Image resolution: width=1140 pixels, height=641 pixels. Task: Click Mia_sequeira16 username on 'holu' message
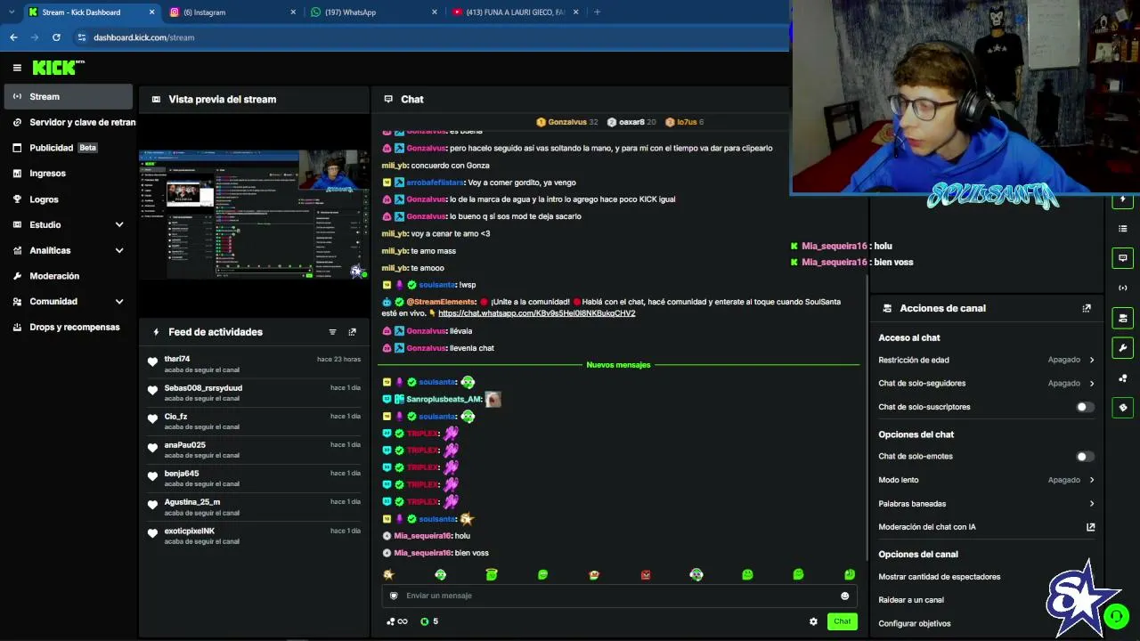click(422, 536)
